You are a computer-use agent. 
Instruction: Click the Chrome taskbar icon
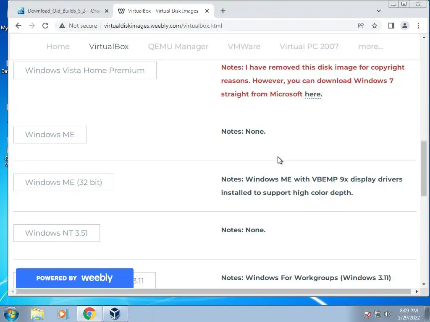[x=89, y=314]
